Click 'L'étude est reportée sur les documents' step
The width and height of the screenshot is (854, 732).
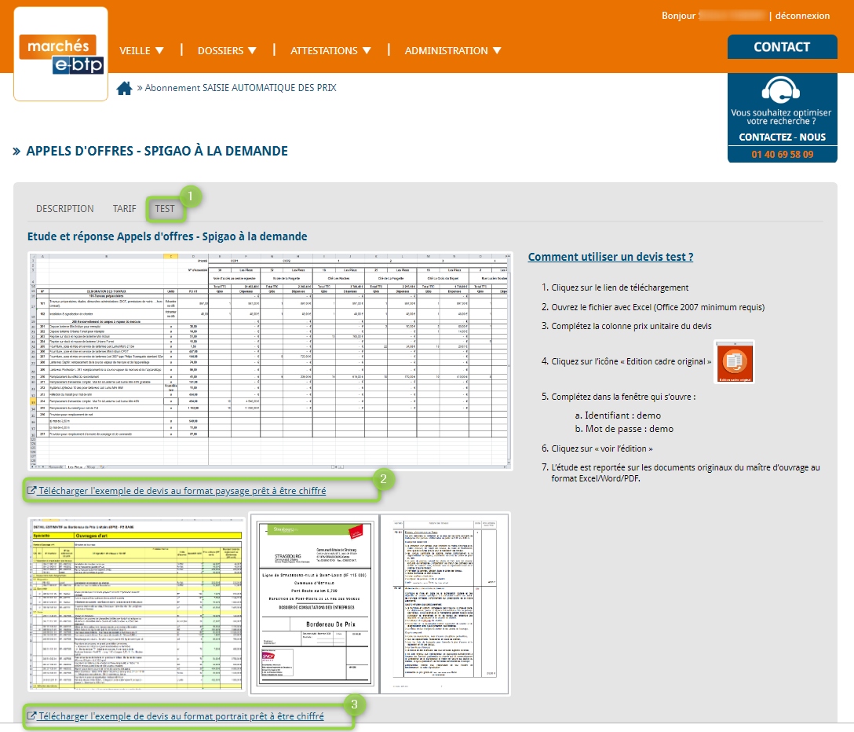(x=685, y=473)
